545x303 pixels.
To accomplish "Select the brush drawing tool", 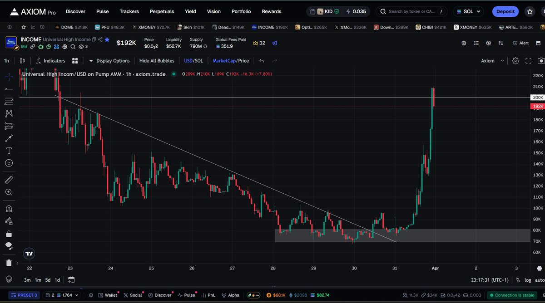I will [x=9, y=138].
